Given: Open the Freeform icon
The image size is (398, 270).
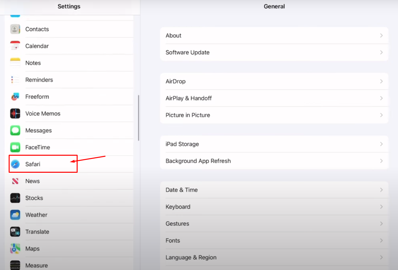Looking at the screenshot, I should [x=15, y=97].
